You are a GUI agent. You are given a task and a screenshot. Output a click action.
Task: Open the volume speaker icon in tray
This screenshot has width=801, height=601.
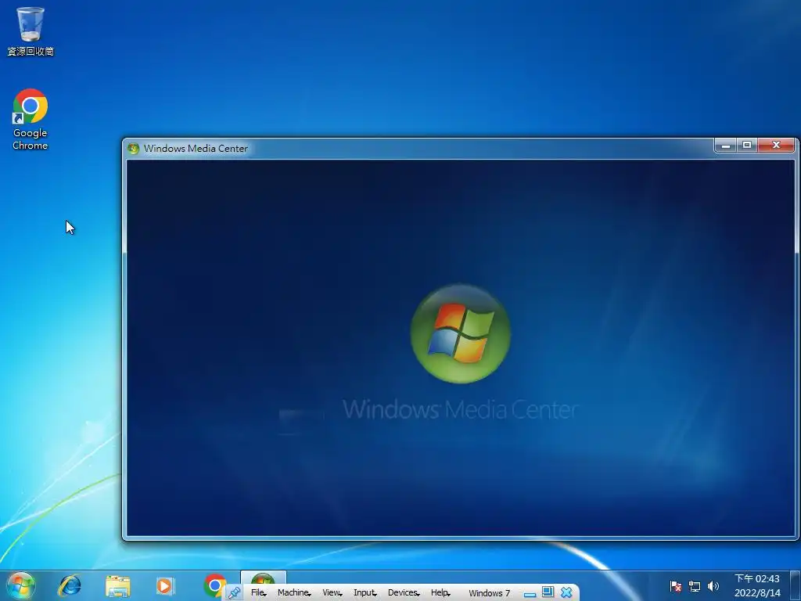click(x=713, y=586)
